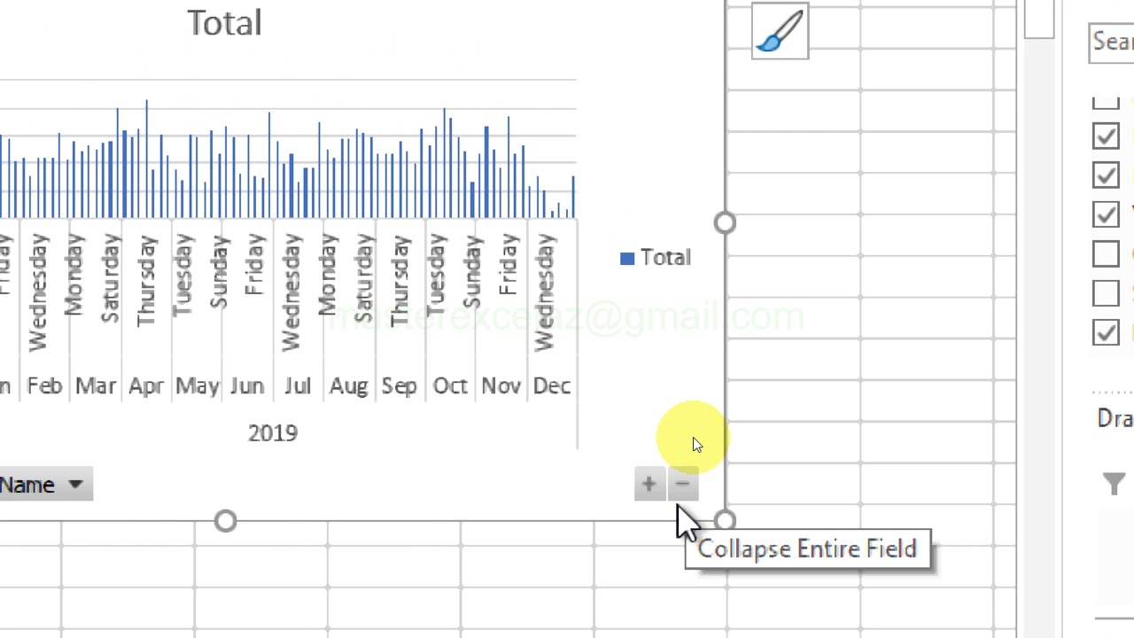Toggle the last of three consecutive checked boxes
The width and height of the screenshot is (1134, 638).
click(1106, 214)
